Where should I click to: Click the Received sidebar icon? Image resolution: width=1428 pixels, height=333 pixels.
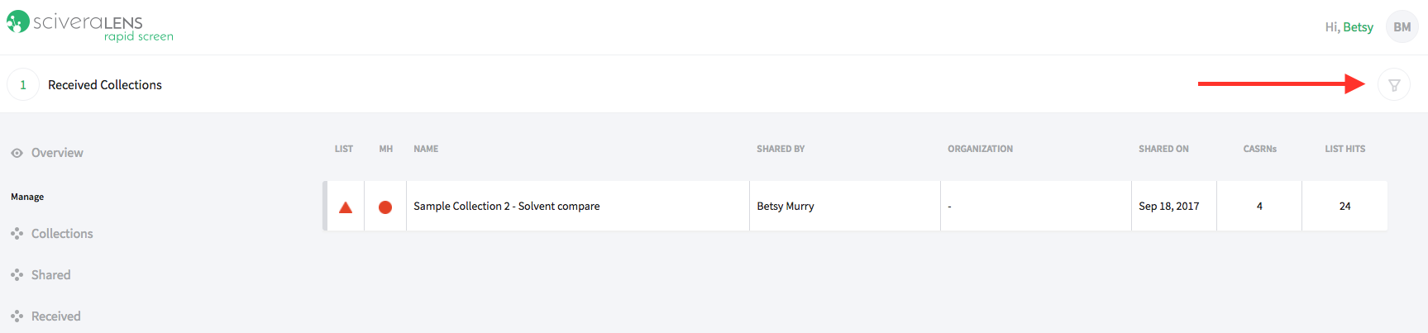17,316
